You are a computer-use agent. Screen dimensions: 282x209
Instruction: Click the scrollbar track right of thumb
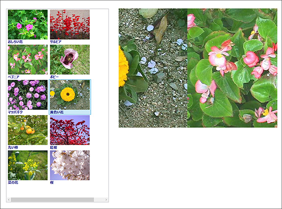click(99, 200)
